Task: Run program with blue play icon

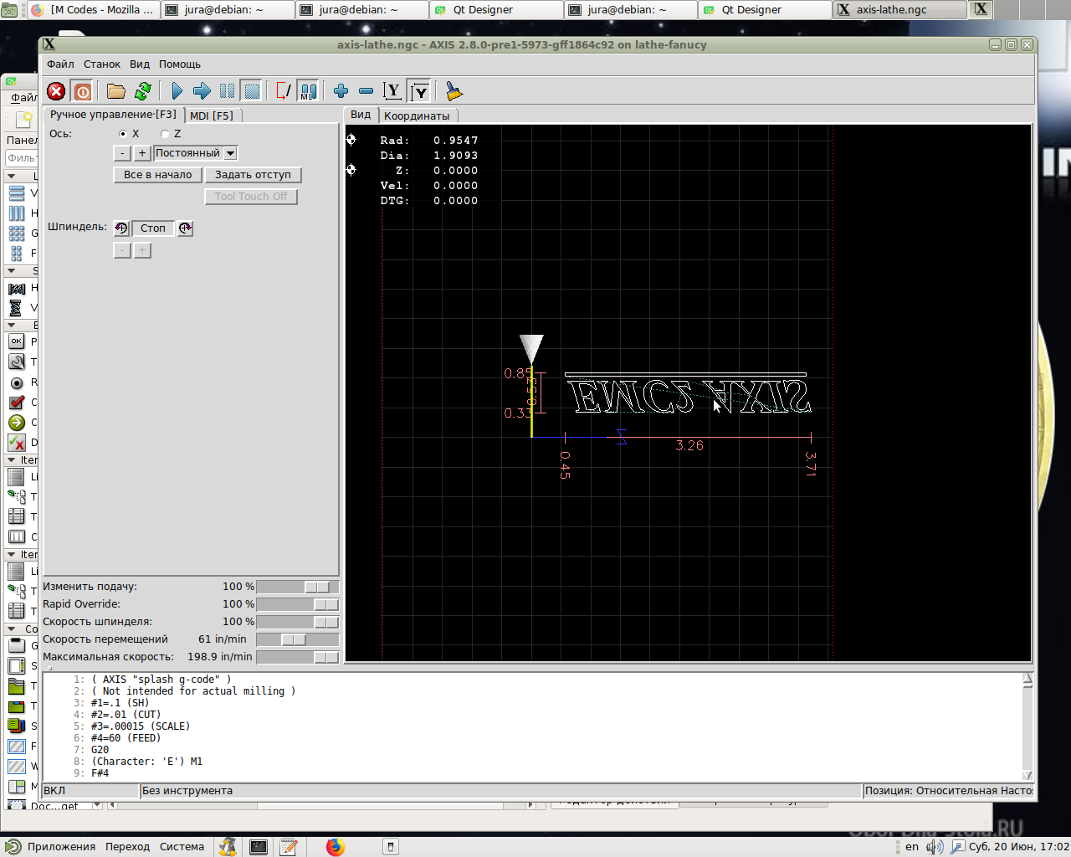Action: tap(177, 91)
